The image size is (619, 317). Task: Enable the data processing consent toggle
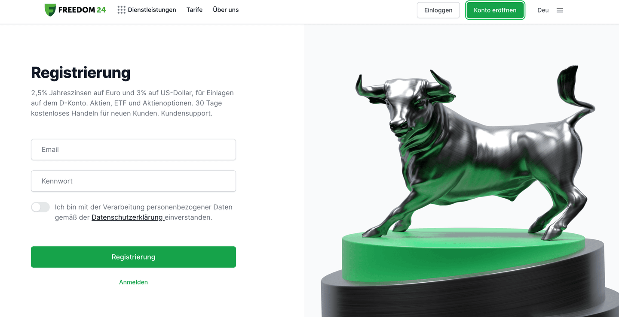(x=40, y=207)
